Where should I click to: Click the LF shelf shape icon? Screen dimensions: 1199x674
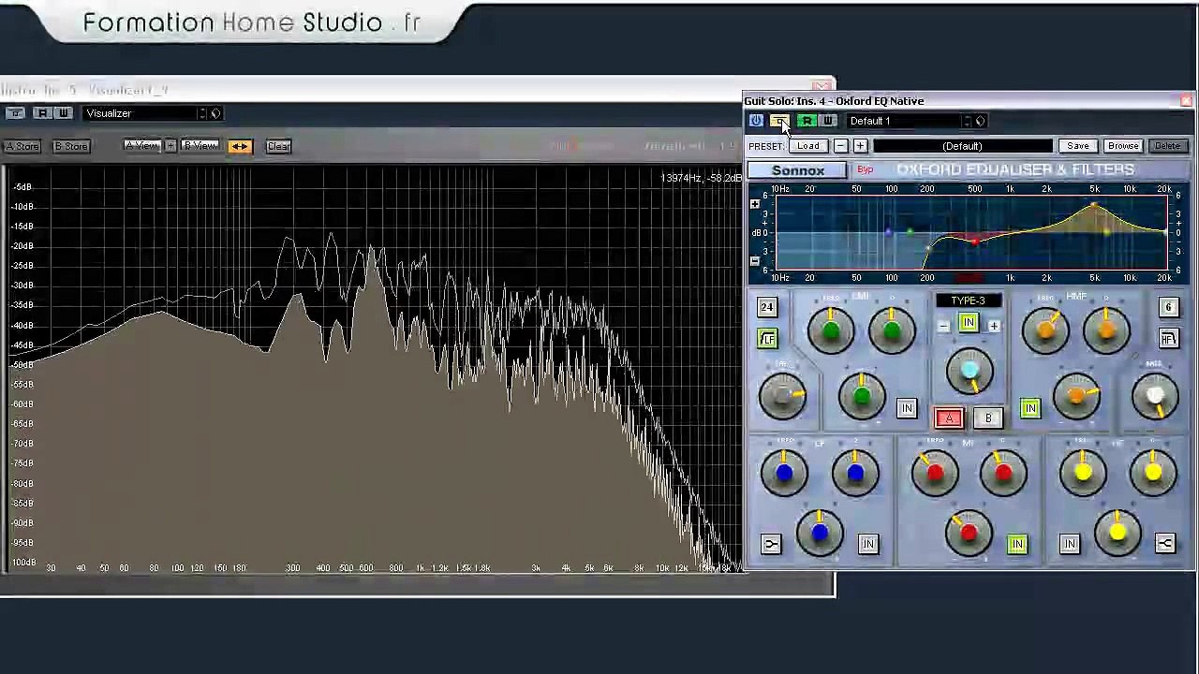[x=771, y=544]
